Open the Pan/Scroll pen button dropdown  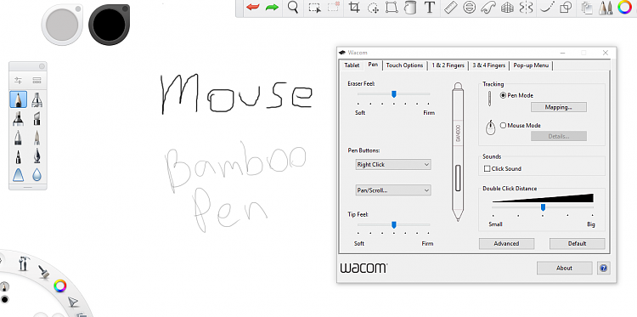point(393,190)
